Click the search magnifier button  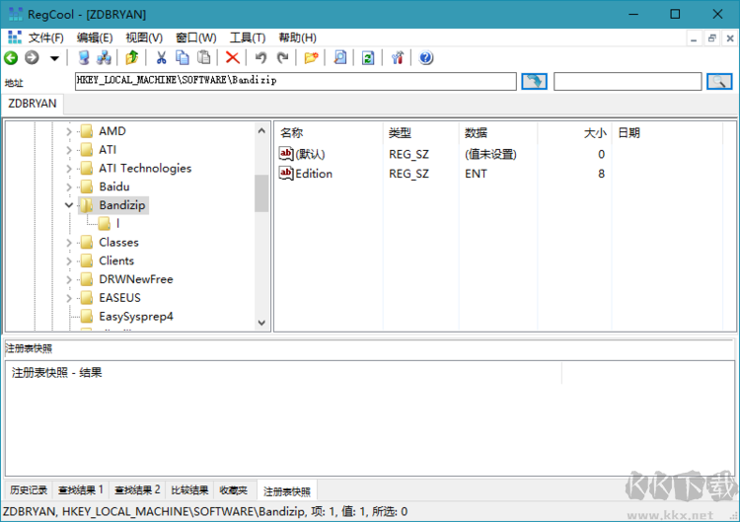point(719,81)
